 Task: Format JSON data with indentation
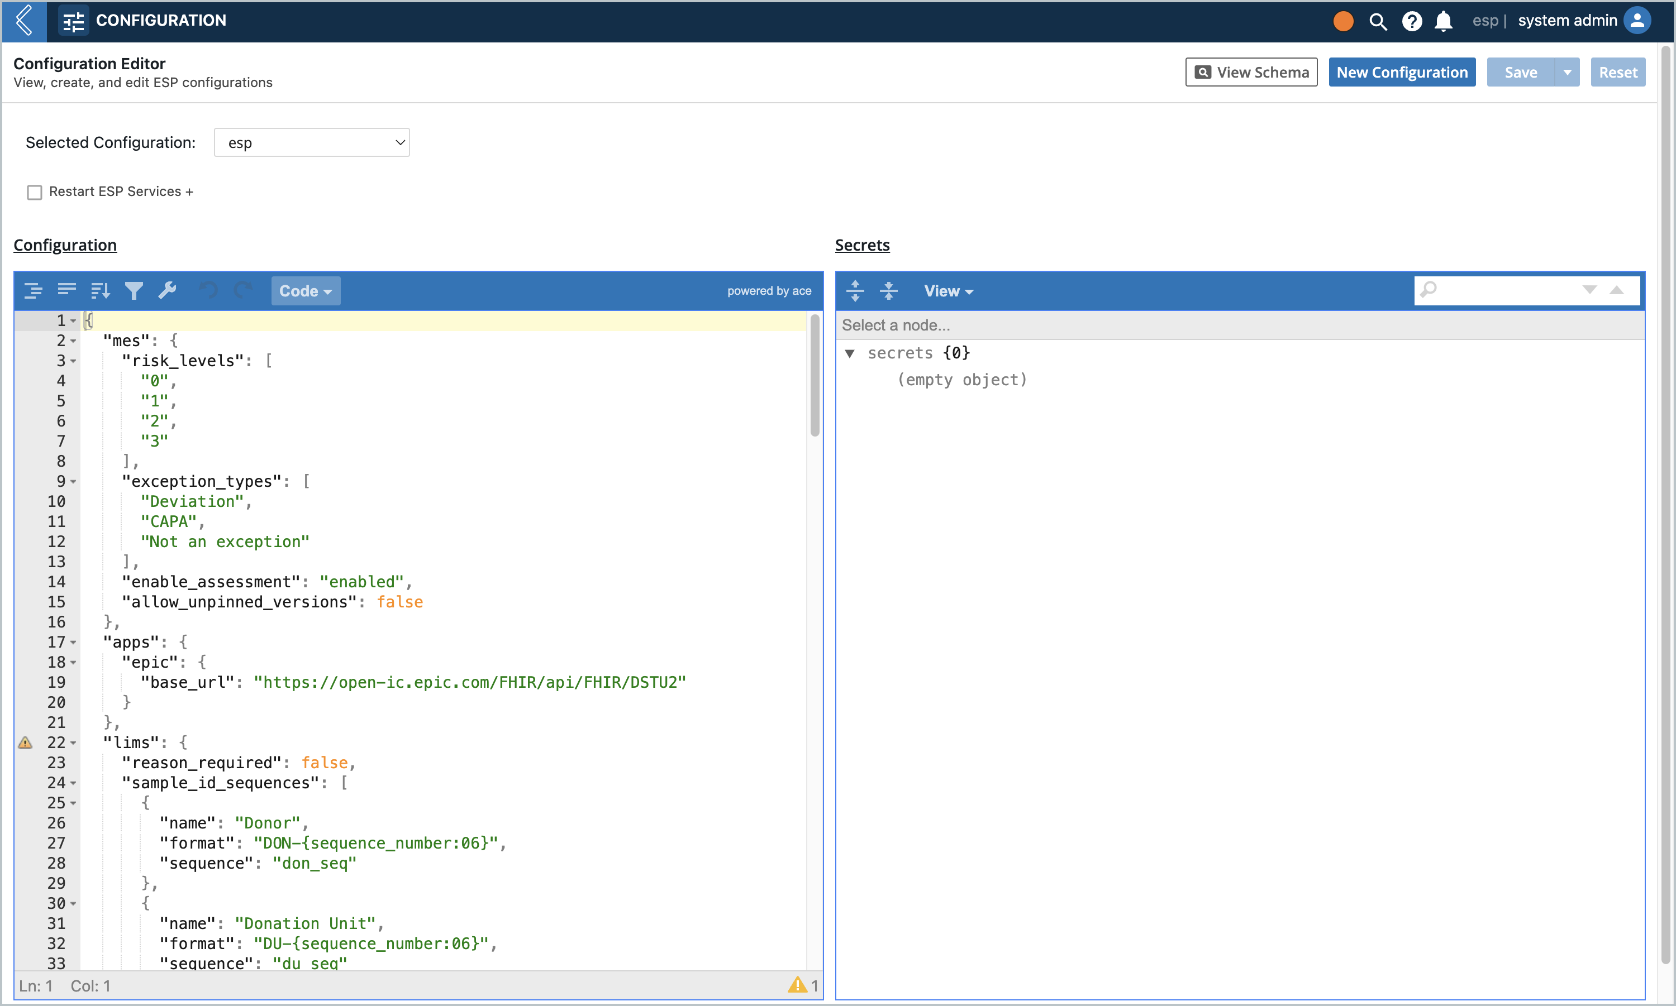click(x=33, y=291)
